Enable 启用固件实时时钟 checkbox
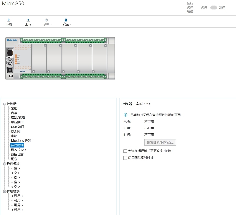This screenshot has width=236, height=215. tap(125, 158)
